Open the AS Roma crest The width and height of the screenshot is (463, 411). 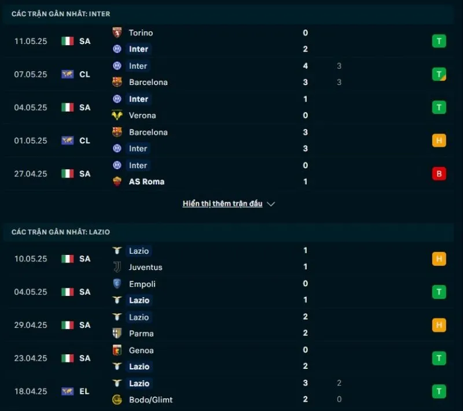[x=117, y=182]
